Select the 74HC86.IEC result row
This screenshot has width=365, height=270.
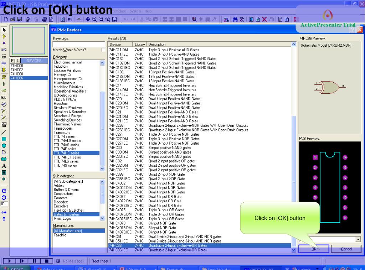(200, 250)
